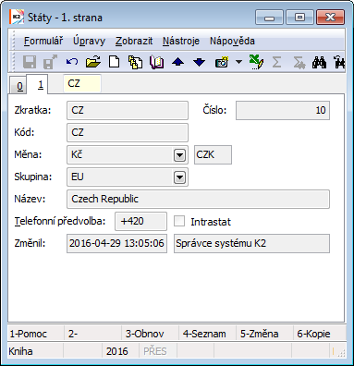Click the Sigma with star icon
This screenshot has width=354, height=366.
pos(299,62)
